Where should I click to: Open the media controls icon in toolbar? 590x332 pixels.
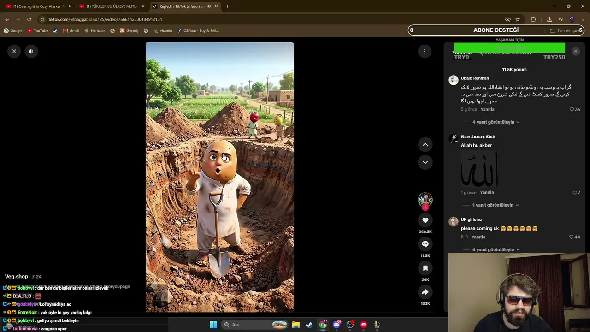tap(560, 19)
